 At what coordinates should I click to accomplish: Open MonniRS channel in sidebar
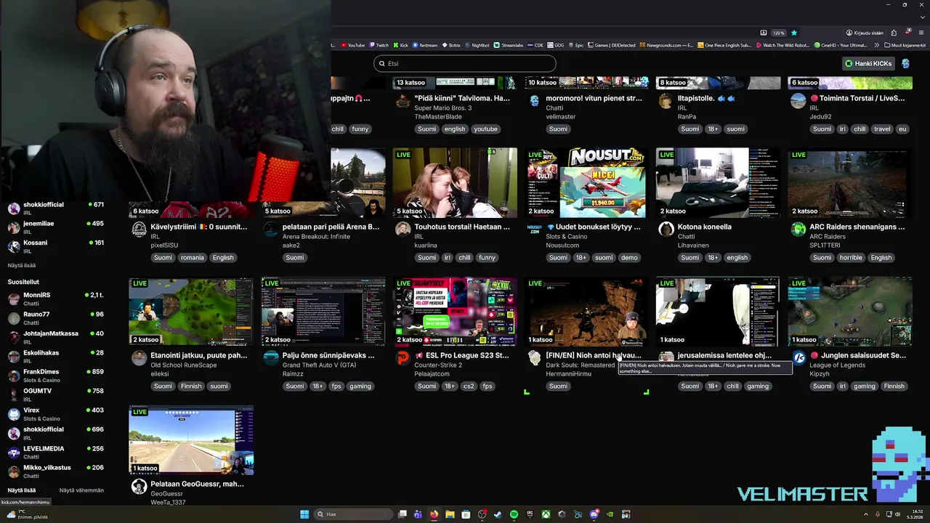pos(56,299)
